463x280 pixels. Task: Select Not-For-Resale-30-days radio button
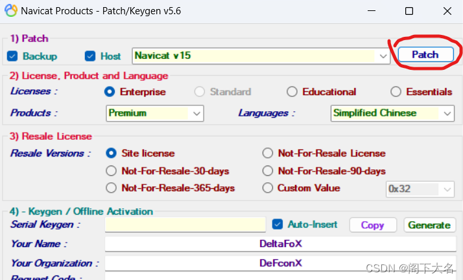pos(112,171)
